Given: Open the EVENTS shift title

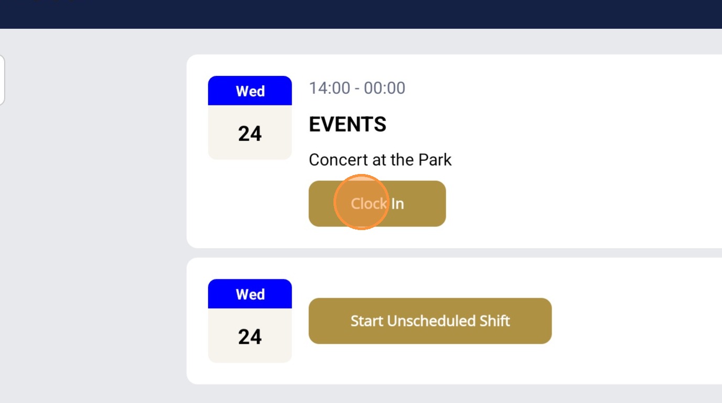Looking at the screenshot, I should [347, 125].
